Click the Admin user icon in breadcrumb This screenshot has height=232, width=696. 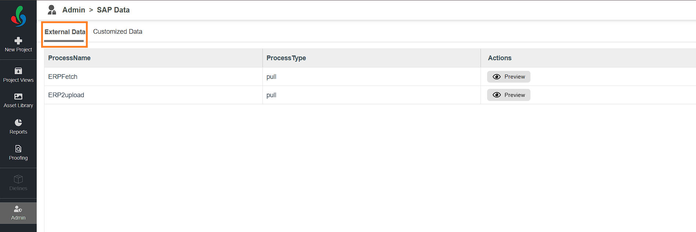coord(52,10)
